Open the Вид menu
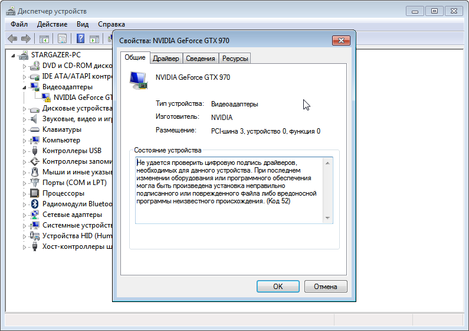 point(83,24)
